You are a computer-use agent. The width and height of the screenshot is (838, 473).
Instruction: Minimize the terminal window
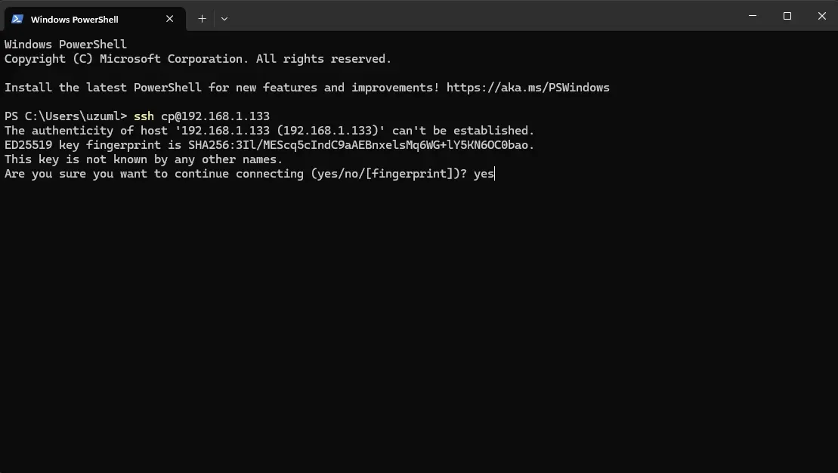753,16
